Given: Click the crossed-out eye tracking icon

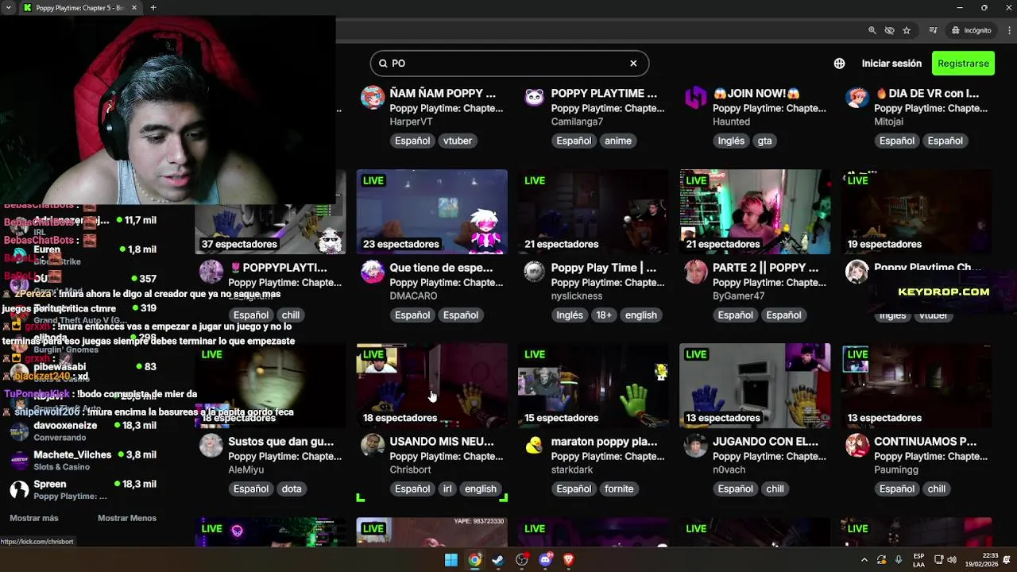Looking at the screenshot, I should 890,30.
